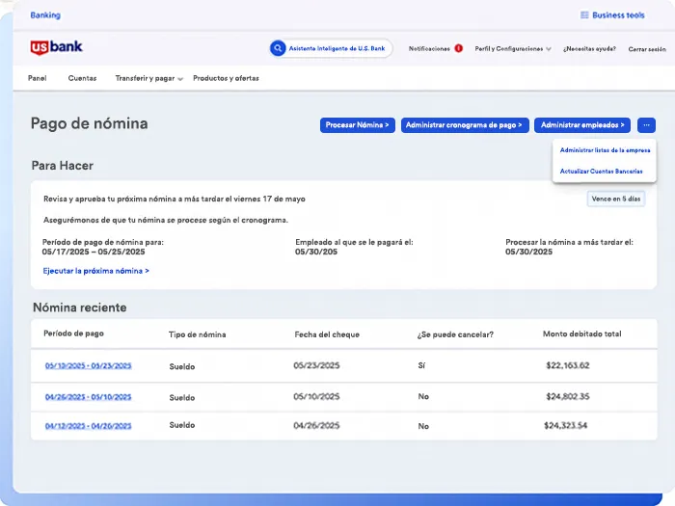
Task: Open the Panel tab
Action: pos(38,78)
